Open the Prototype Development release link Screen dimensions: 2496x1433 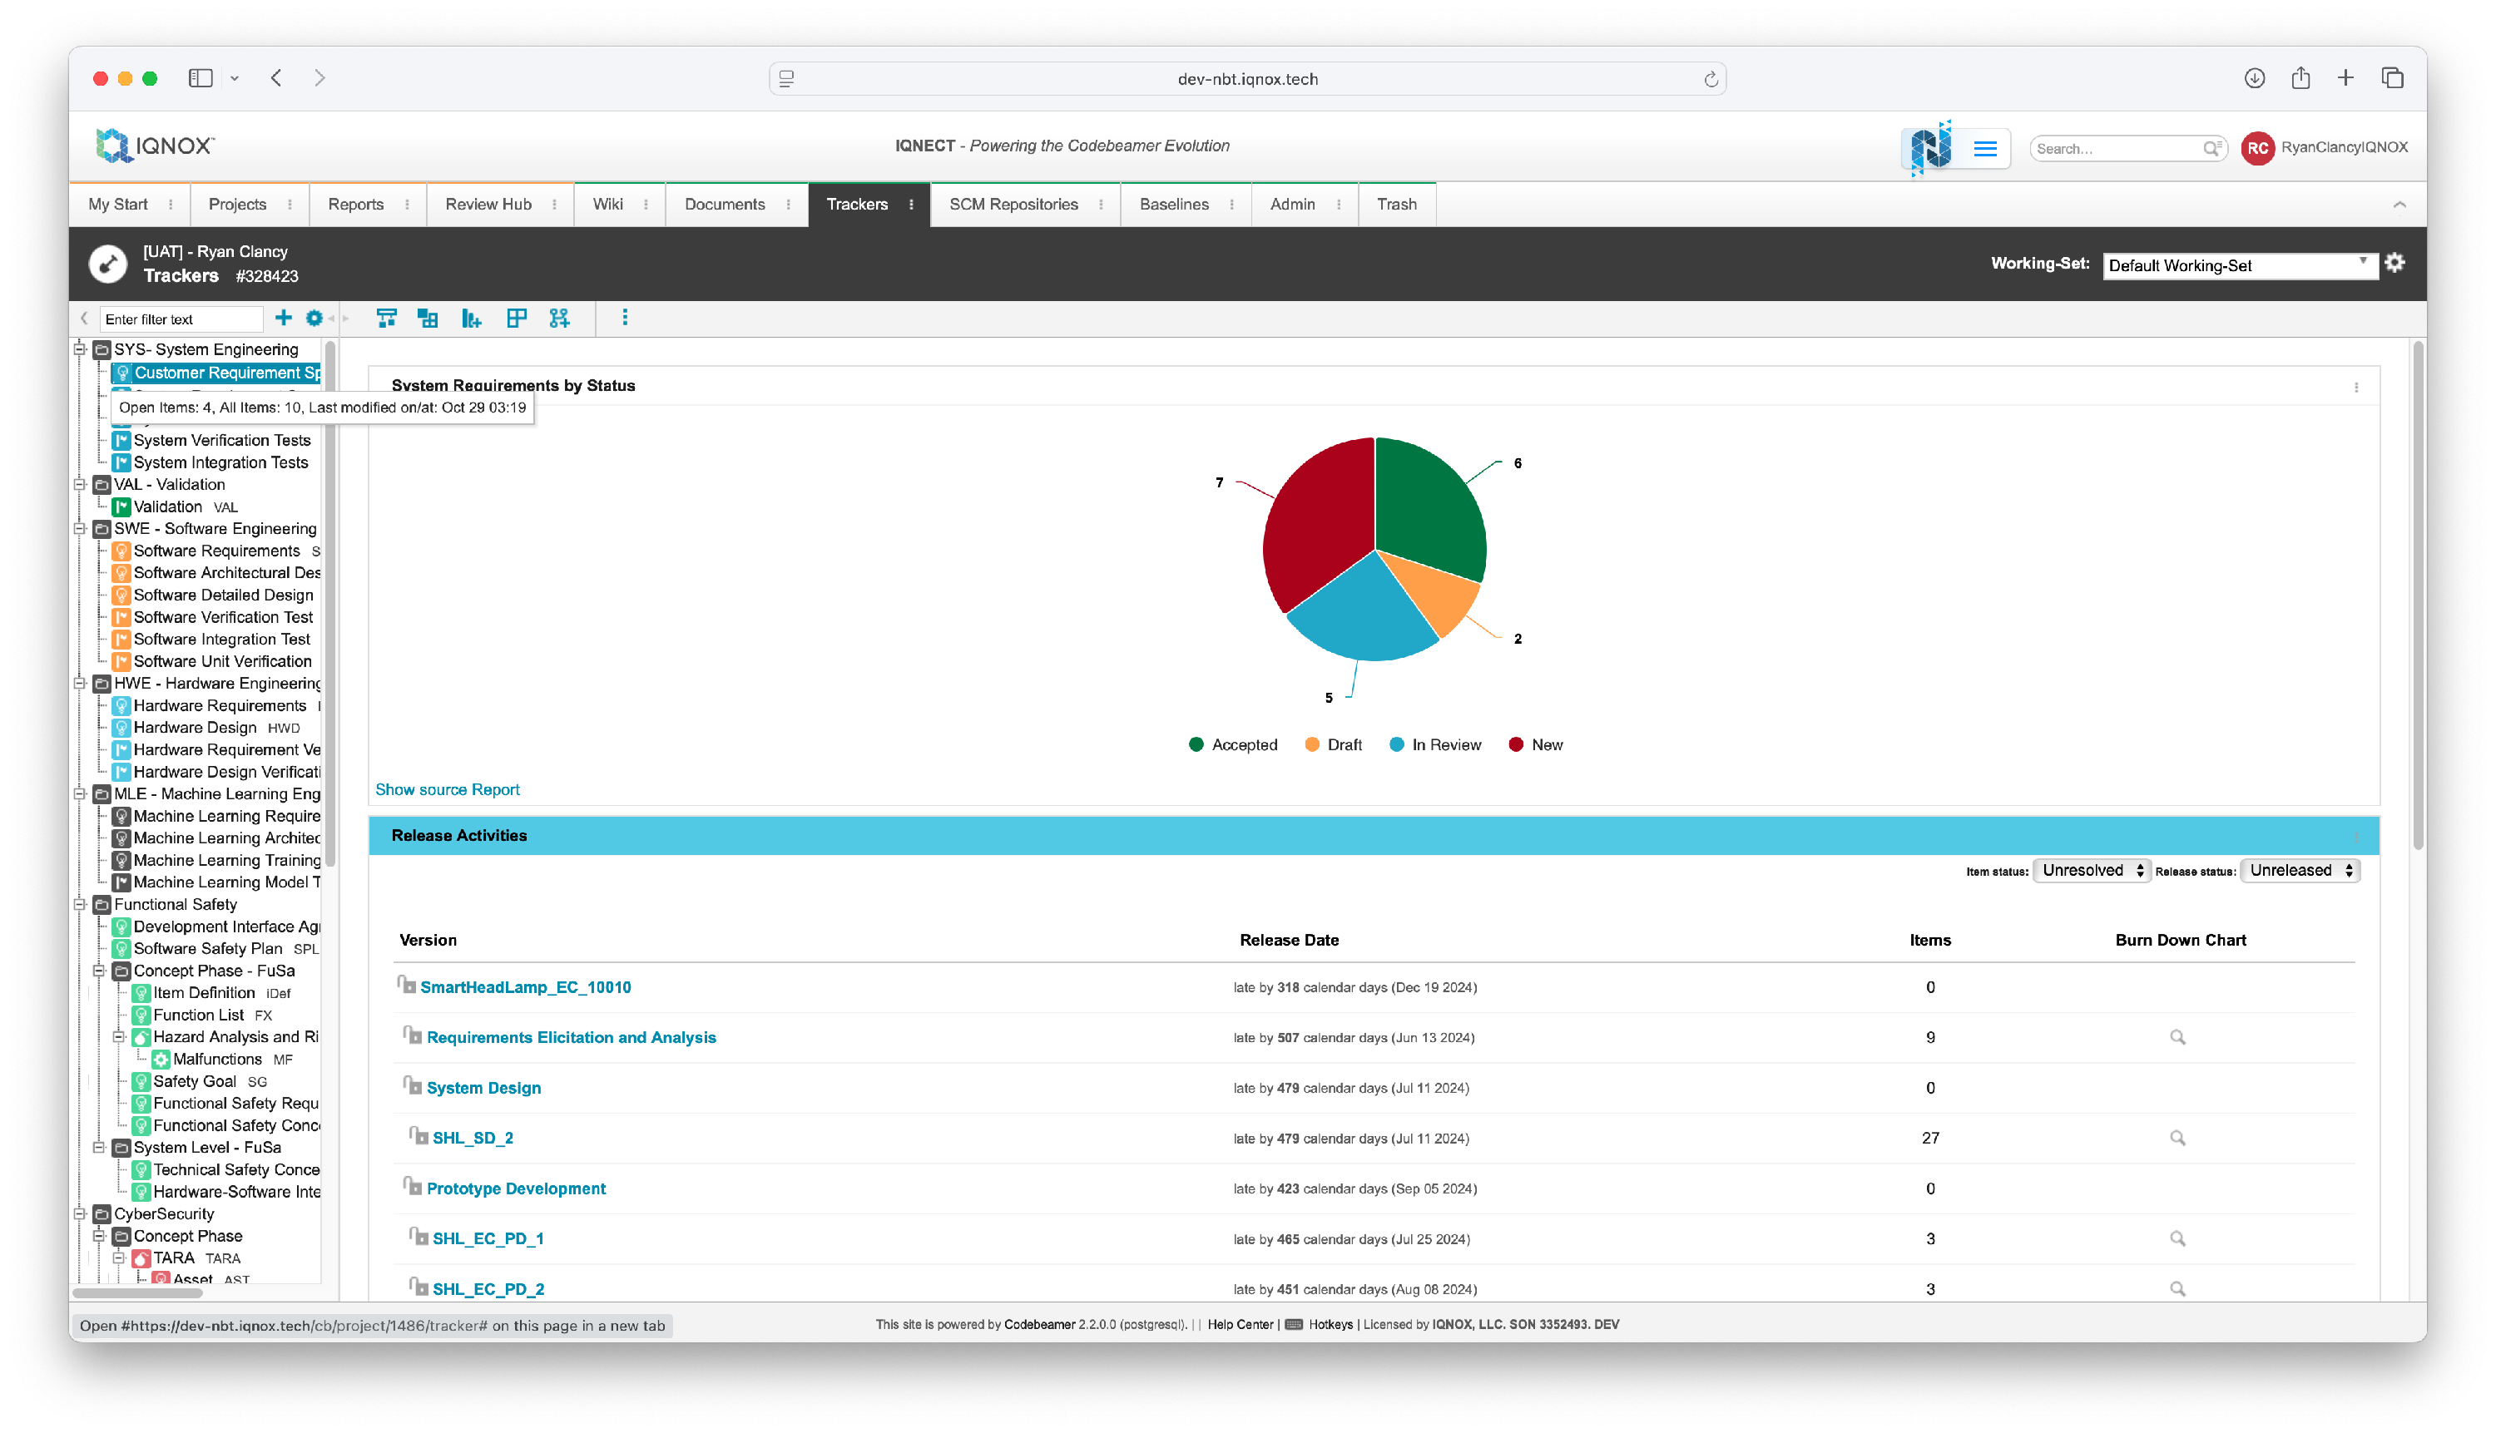coord(516,1188)
